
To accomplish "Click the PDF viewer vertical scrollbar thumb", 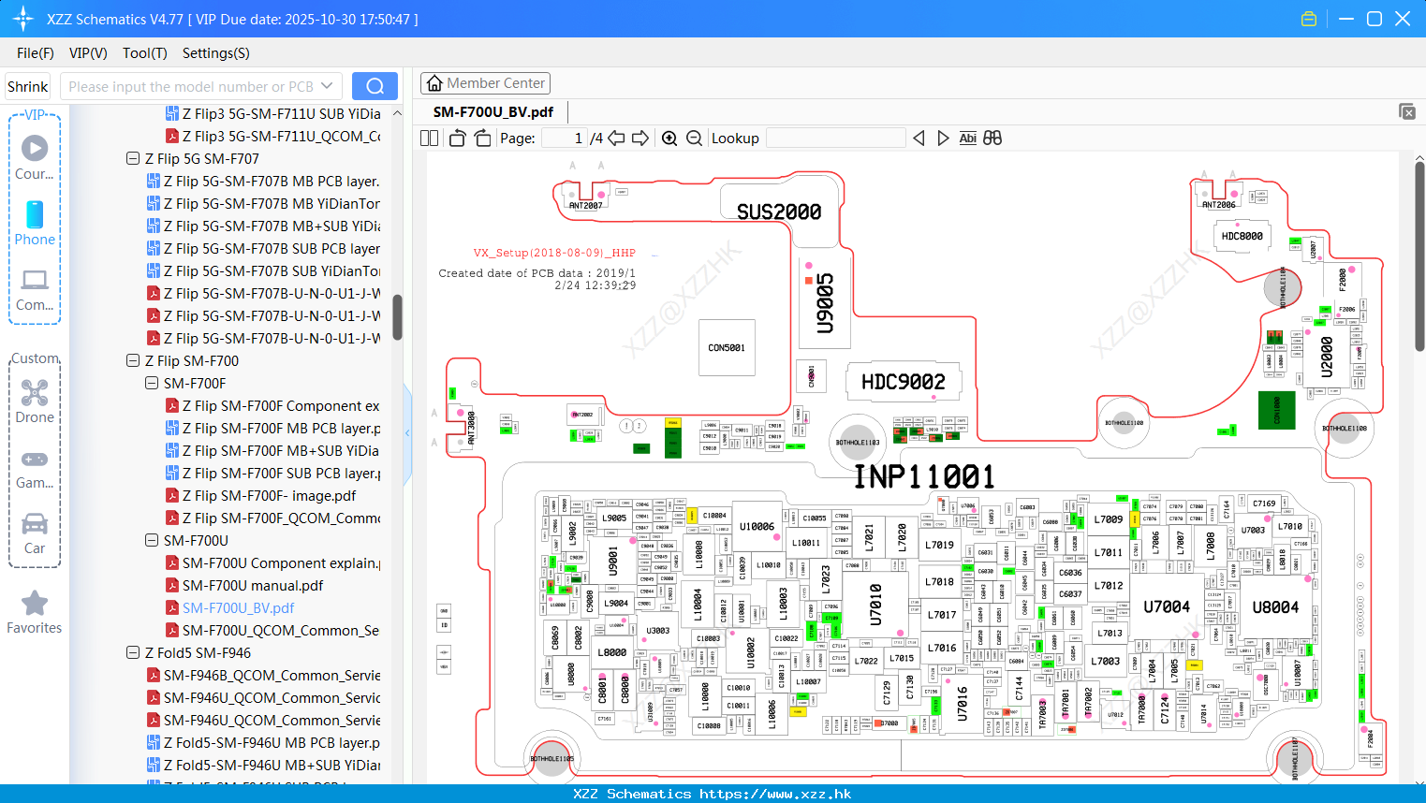I will coord(1419,256).
